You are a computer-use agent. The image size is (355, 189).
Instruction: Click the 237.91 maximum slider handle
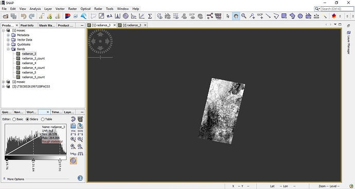coord(60,160)
